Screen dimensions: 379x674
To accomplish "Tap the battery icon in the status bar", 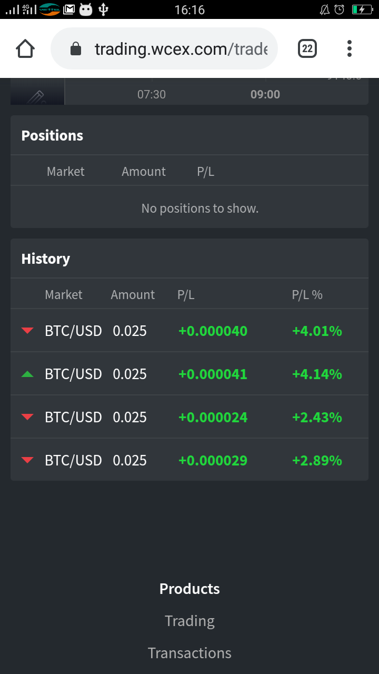I will click(x=362, y=9).
